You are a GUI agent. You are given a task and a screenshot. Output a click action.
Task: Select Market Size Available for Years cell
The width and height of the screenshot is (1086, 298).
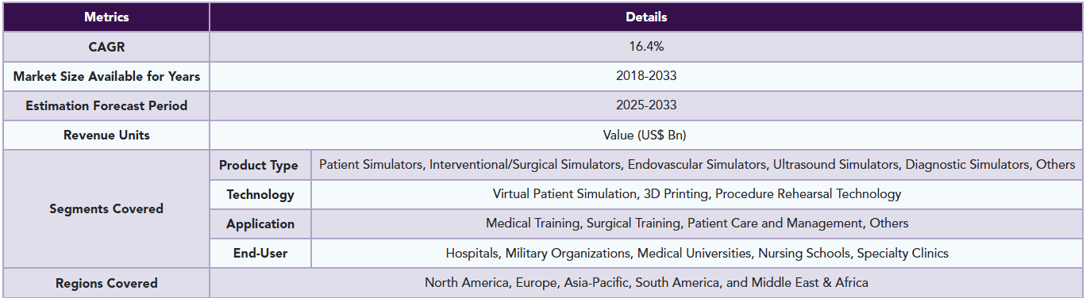[106, 77]
